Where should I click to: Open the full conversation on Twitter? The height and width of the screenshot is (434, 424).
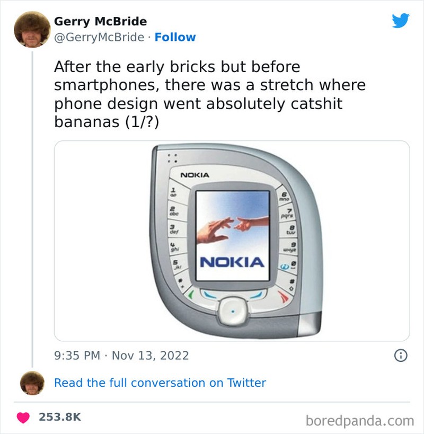159,383
